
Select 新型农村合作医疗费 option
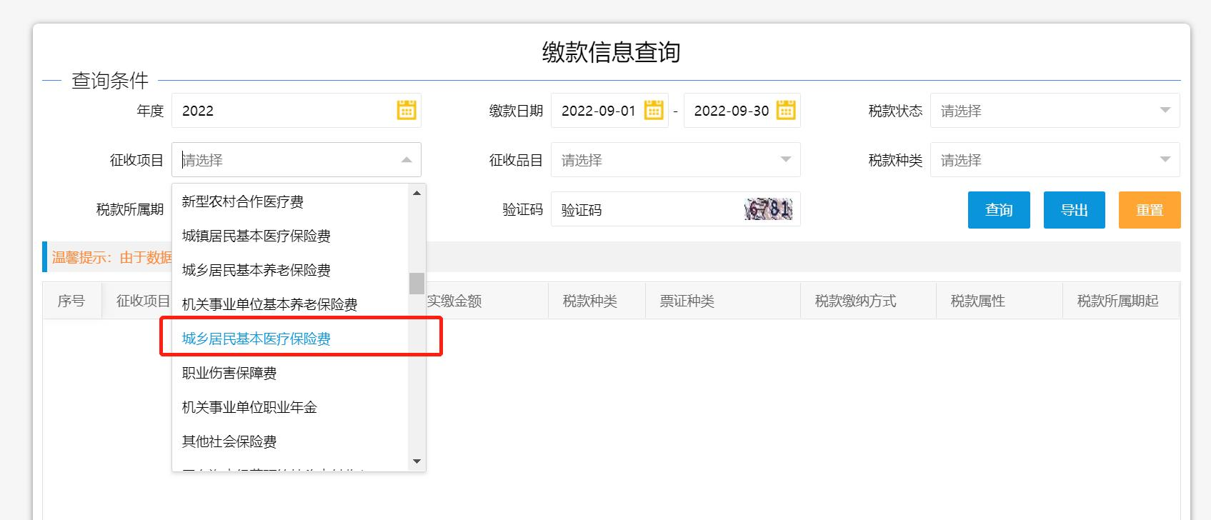coord(243,201)
